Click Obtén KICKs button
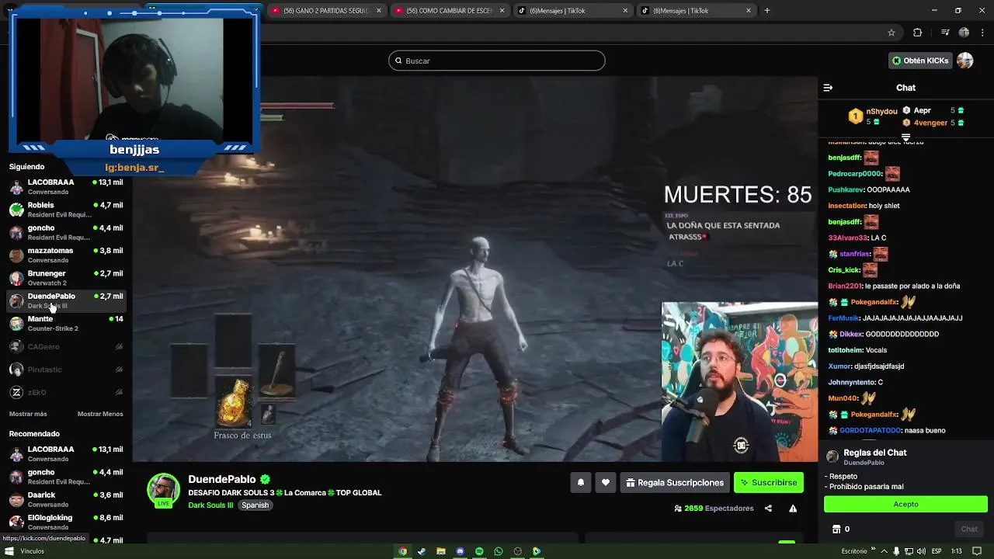Screen dimensions: 994x559 point(920,61)
